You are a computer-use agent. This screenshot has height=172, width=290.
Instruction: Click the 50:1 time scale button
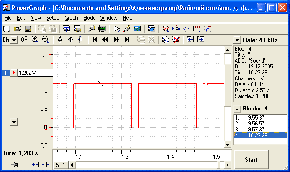point(60,165)
